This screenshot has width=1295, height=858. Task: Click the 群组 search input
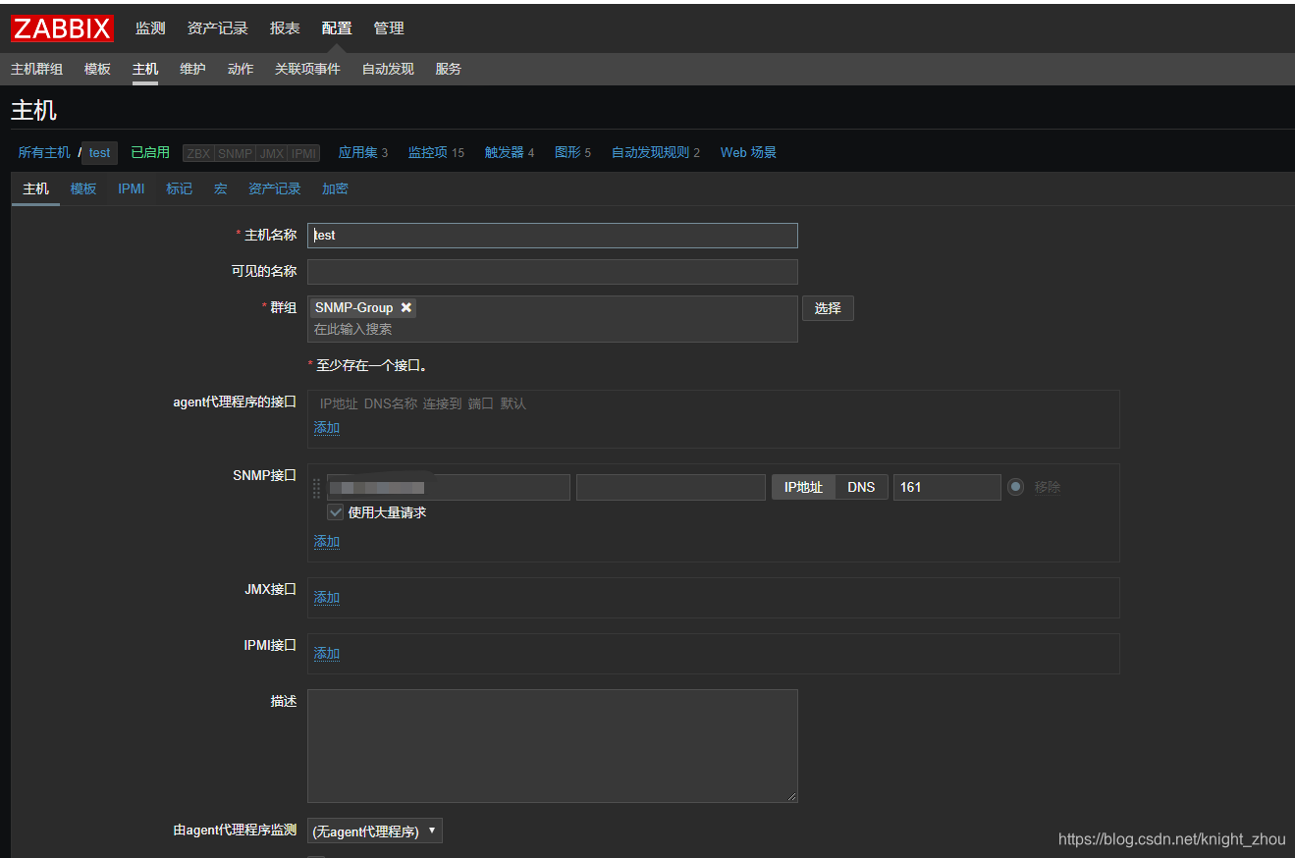tap(553, 330)
